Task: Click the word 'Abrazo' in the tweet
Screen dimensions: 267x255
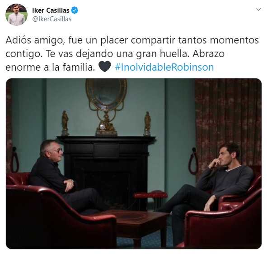Action: coord(208,53)
